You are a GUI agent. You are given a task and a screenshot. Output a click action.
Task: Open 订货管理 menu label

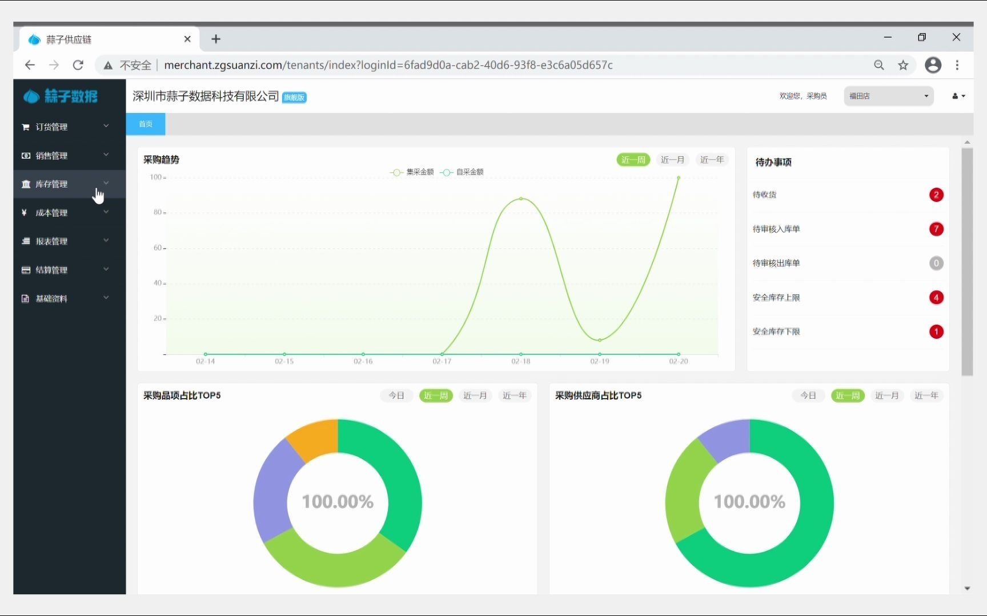coord(51,127)
